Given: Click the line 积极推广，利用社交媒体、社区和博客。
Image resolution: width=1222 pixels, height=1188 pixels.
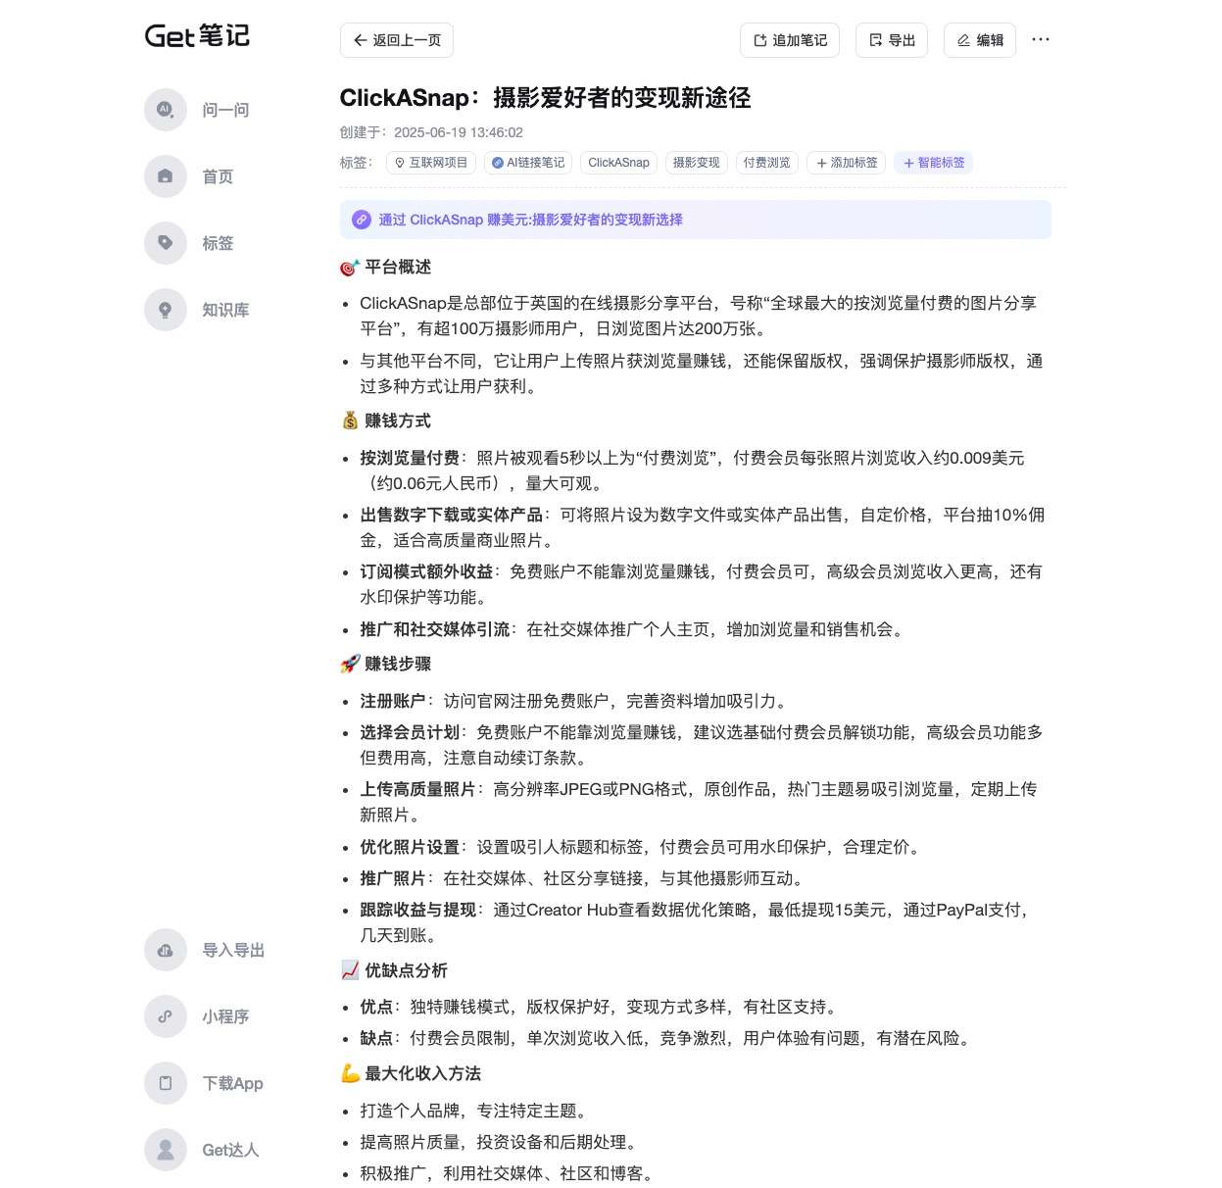Looking at the screenshot, I should [x=510, y=1173].
